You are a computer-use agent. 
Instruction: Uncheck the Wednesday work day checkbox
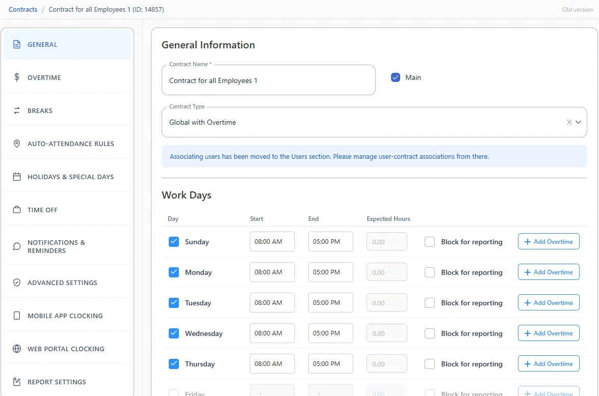coord(174,333)
